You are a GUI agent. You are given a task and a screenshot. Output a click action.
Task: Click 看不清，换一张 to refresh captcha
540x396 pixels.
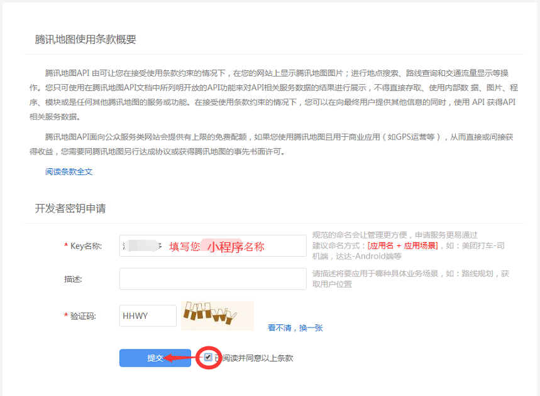pos(295,328)
